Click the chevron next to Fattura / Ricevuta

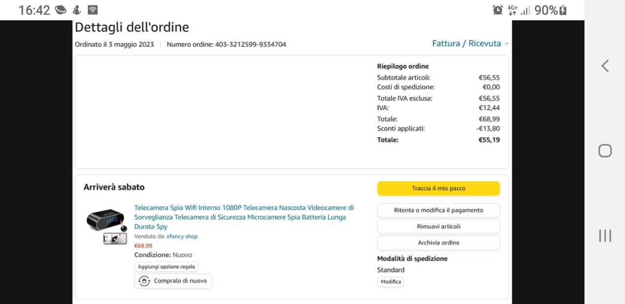point(506,44)
